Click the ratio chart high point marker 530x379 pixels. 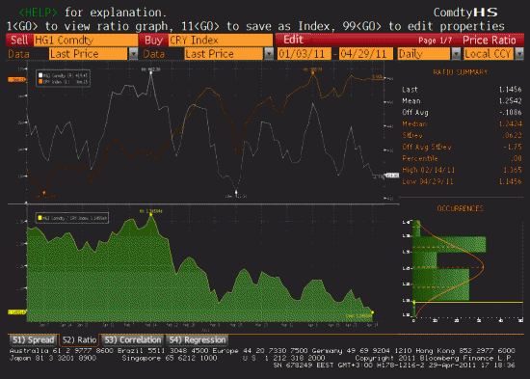coord(150,214)
